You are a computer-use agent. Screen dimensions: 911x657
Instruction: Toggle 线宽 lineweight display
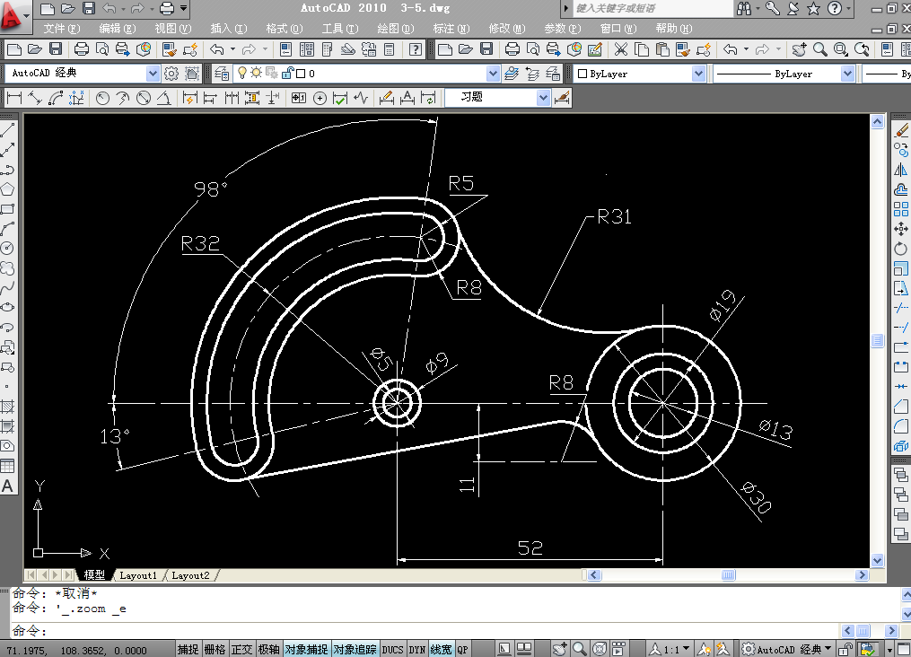coord(441,650)
